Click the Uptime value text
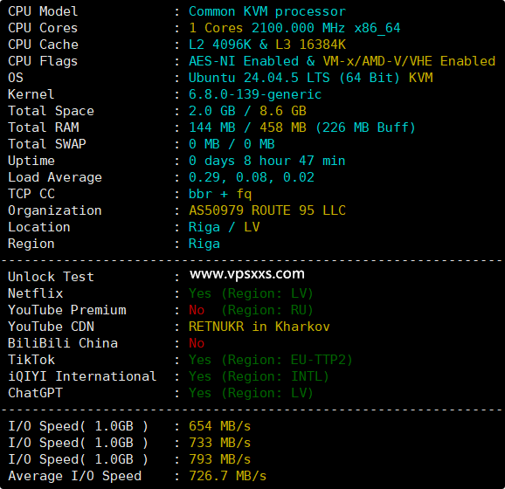The height and width of the screenshot is (489, 505). click(x=267, y=161)
